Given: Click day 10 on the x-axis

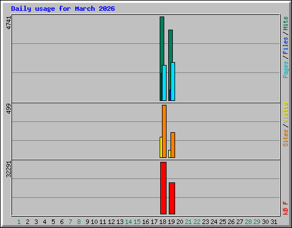Looking at the screenshot, I should [94, 222].
